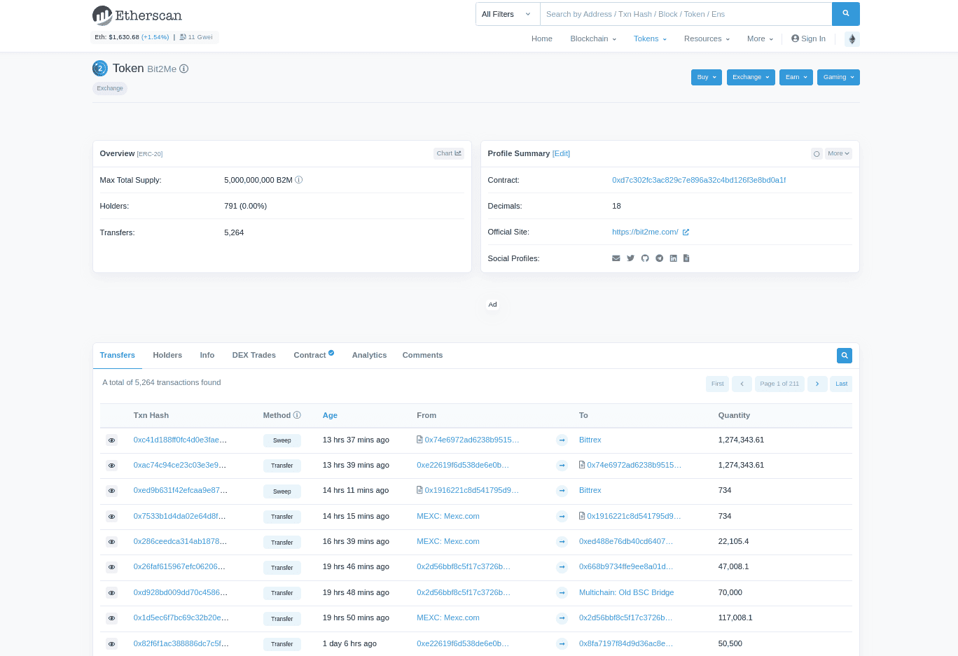This screenshot has height=656, width=958.
Task: Click the contract icon before sender 0x1916221c8d541795d9
Action: (x=419, y=490)
